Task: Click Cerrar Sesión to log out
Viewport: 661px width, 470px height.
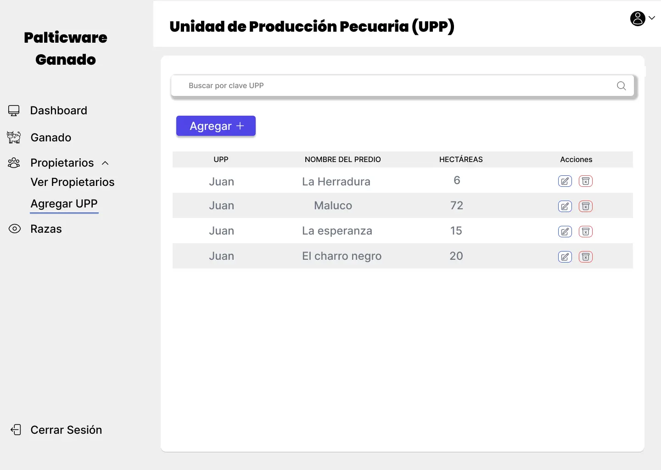Action: click(66, 430)
